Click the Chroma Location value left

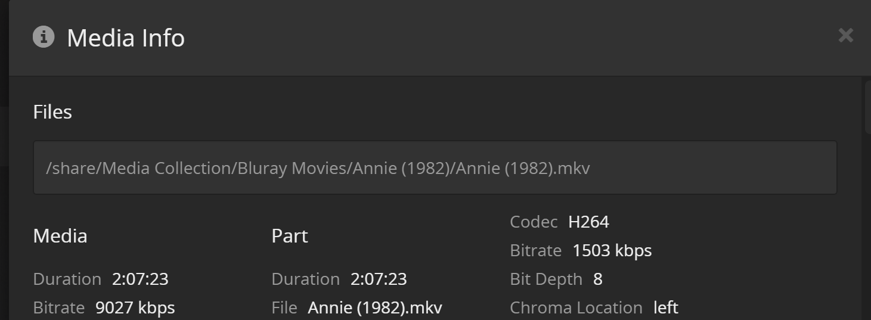pos(666,307)
